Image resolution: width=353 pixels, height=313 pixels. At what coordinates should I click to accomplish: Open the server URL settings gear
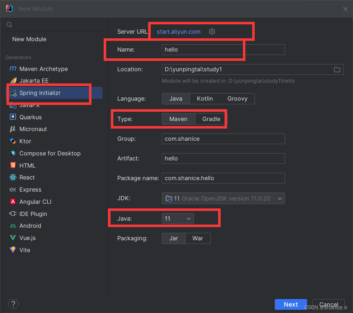tap(212, 32)
